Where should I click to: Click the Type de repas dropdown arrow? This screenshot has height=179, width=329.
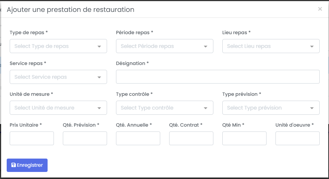pos(99,46)
